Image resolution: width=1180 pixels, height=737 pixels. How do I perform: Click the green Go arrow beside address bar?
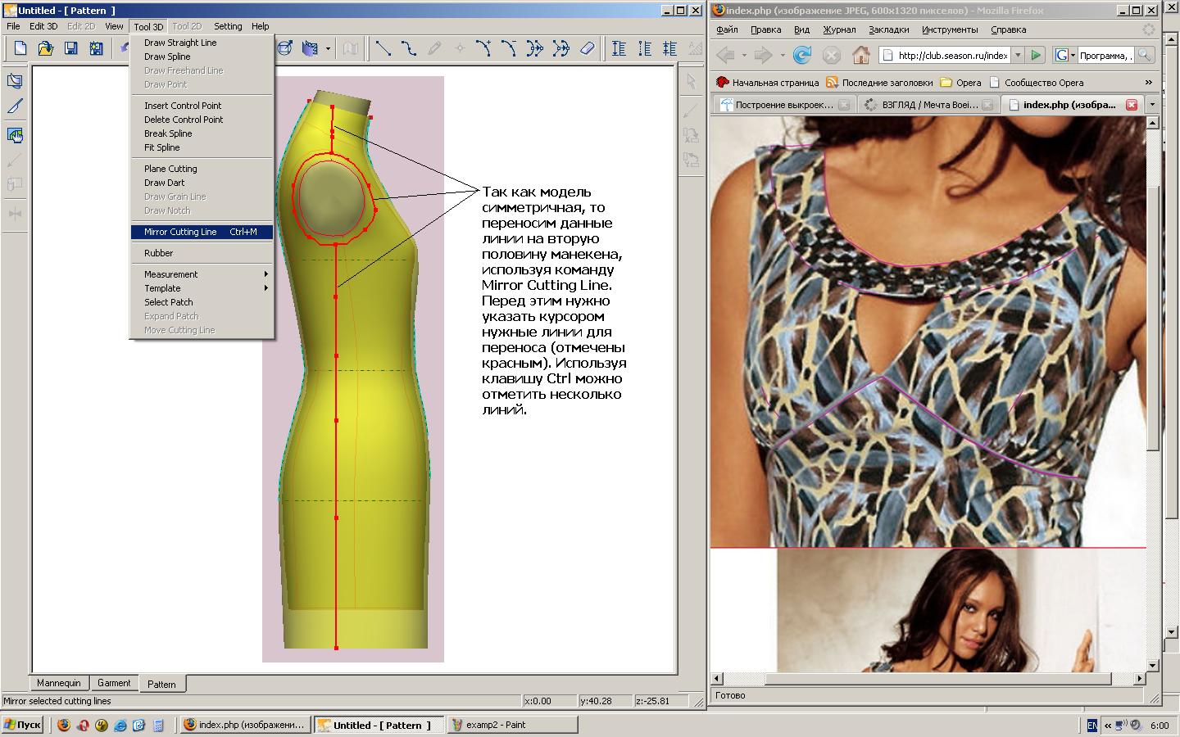click(x=1036, y=56)
